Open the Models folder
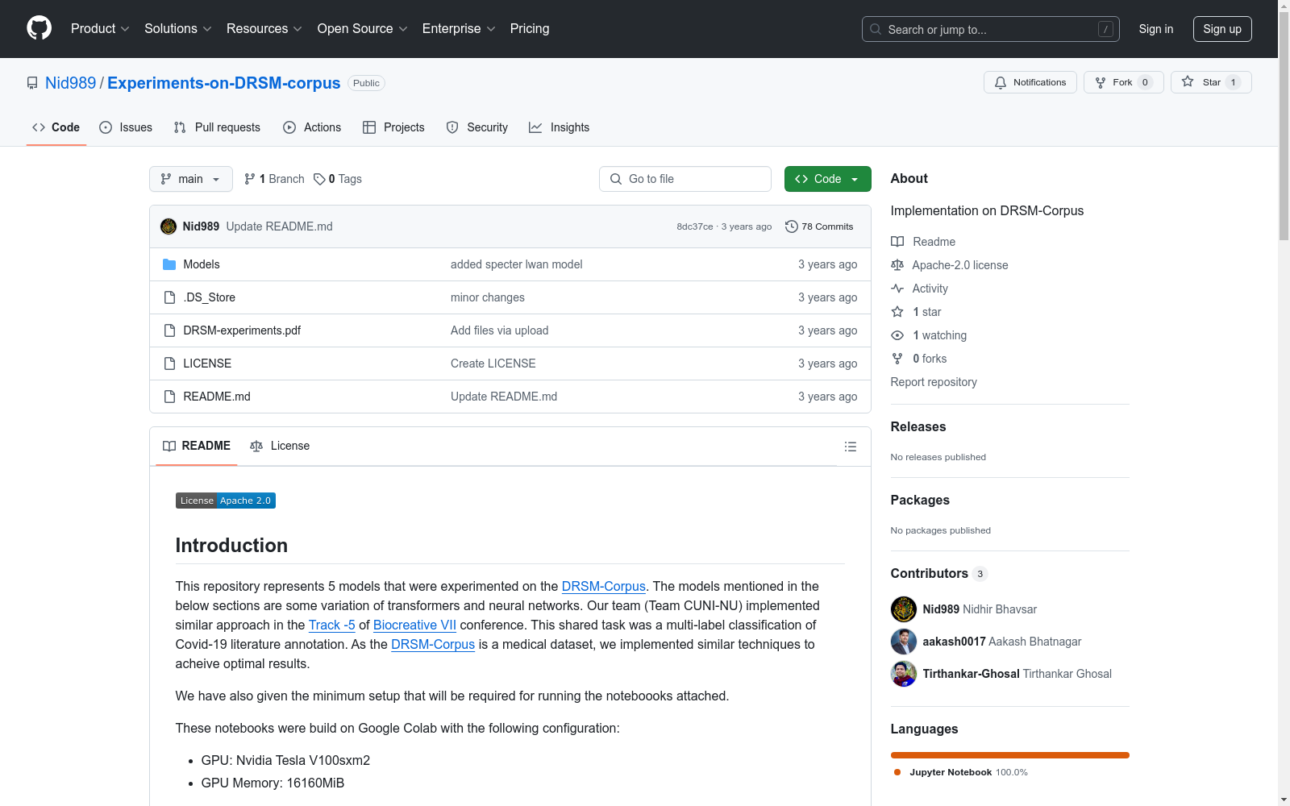1290x806 pixels. tap(202, 264)
